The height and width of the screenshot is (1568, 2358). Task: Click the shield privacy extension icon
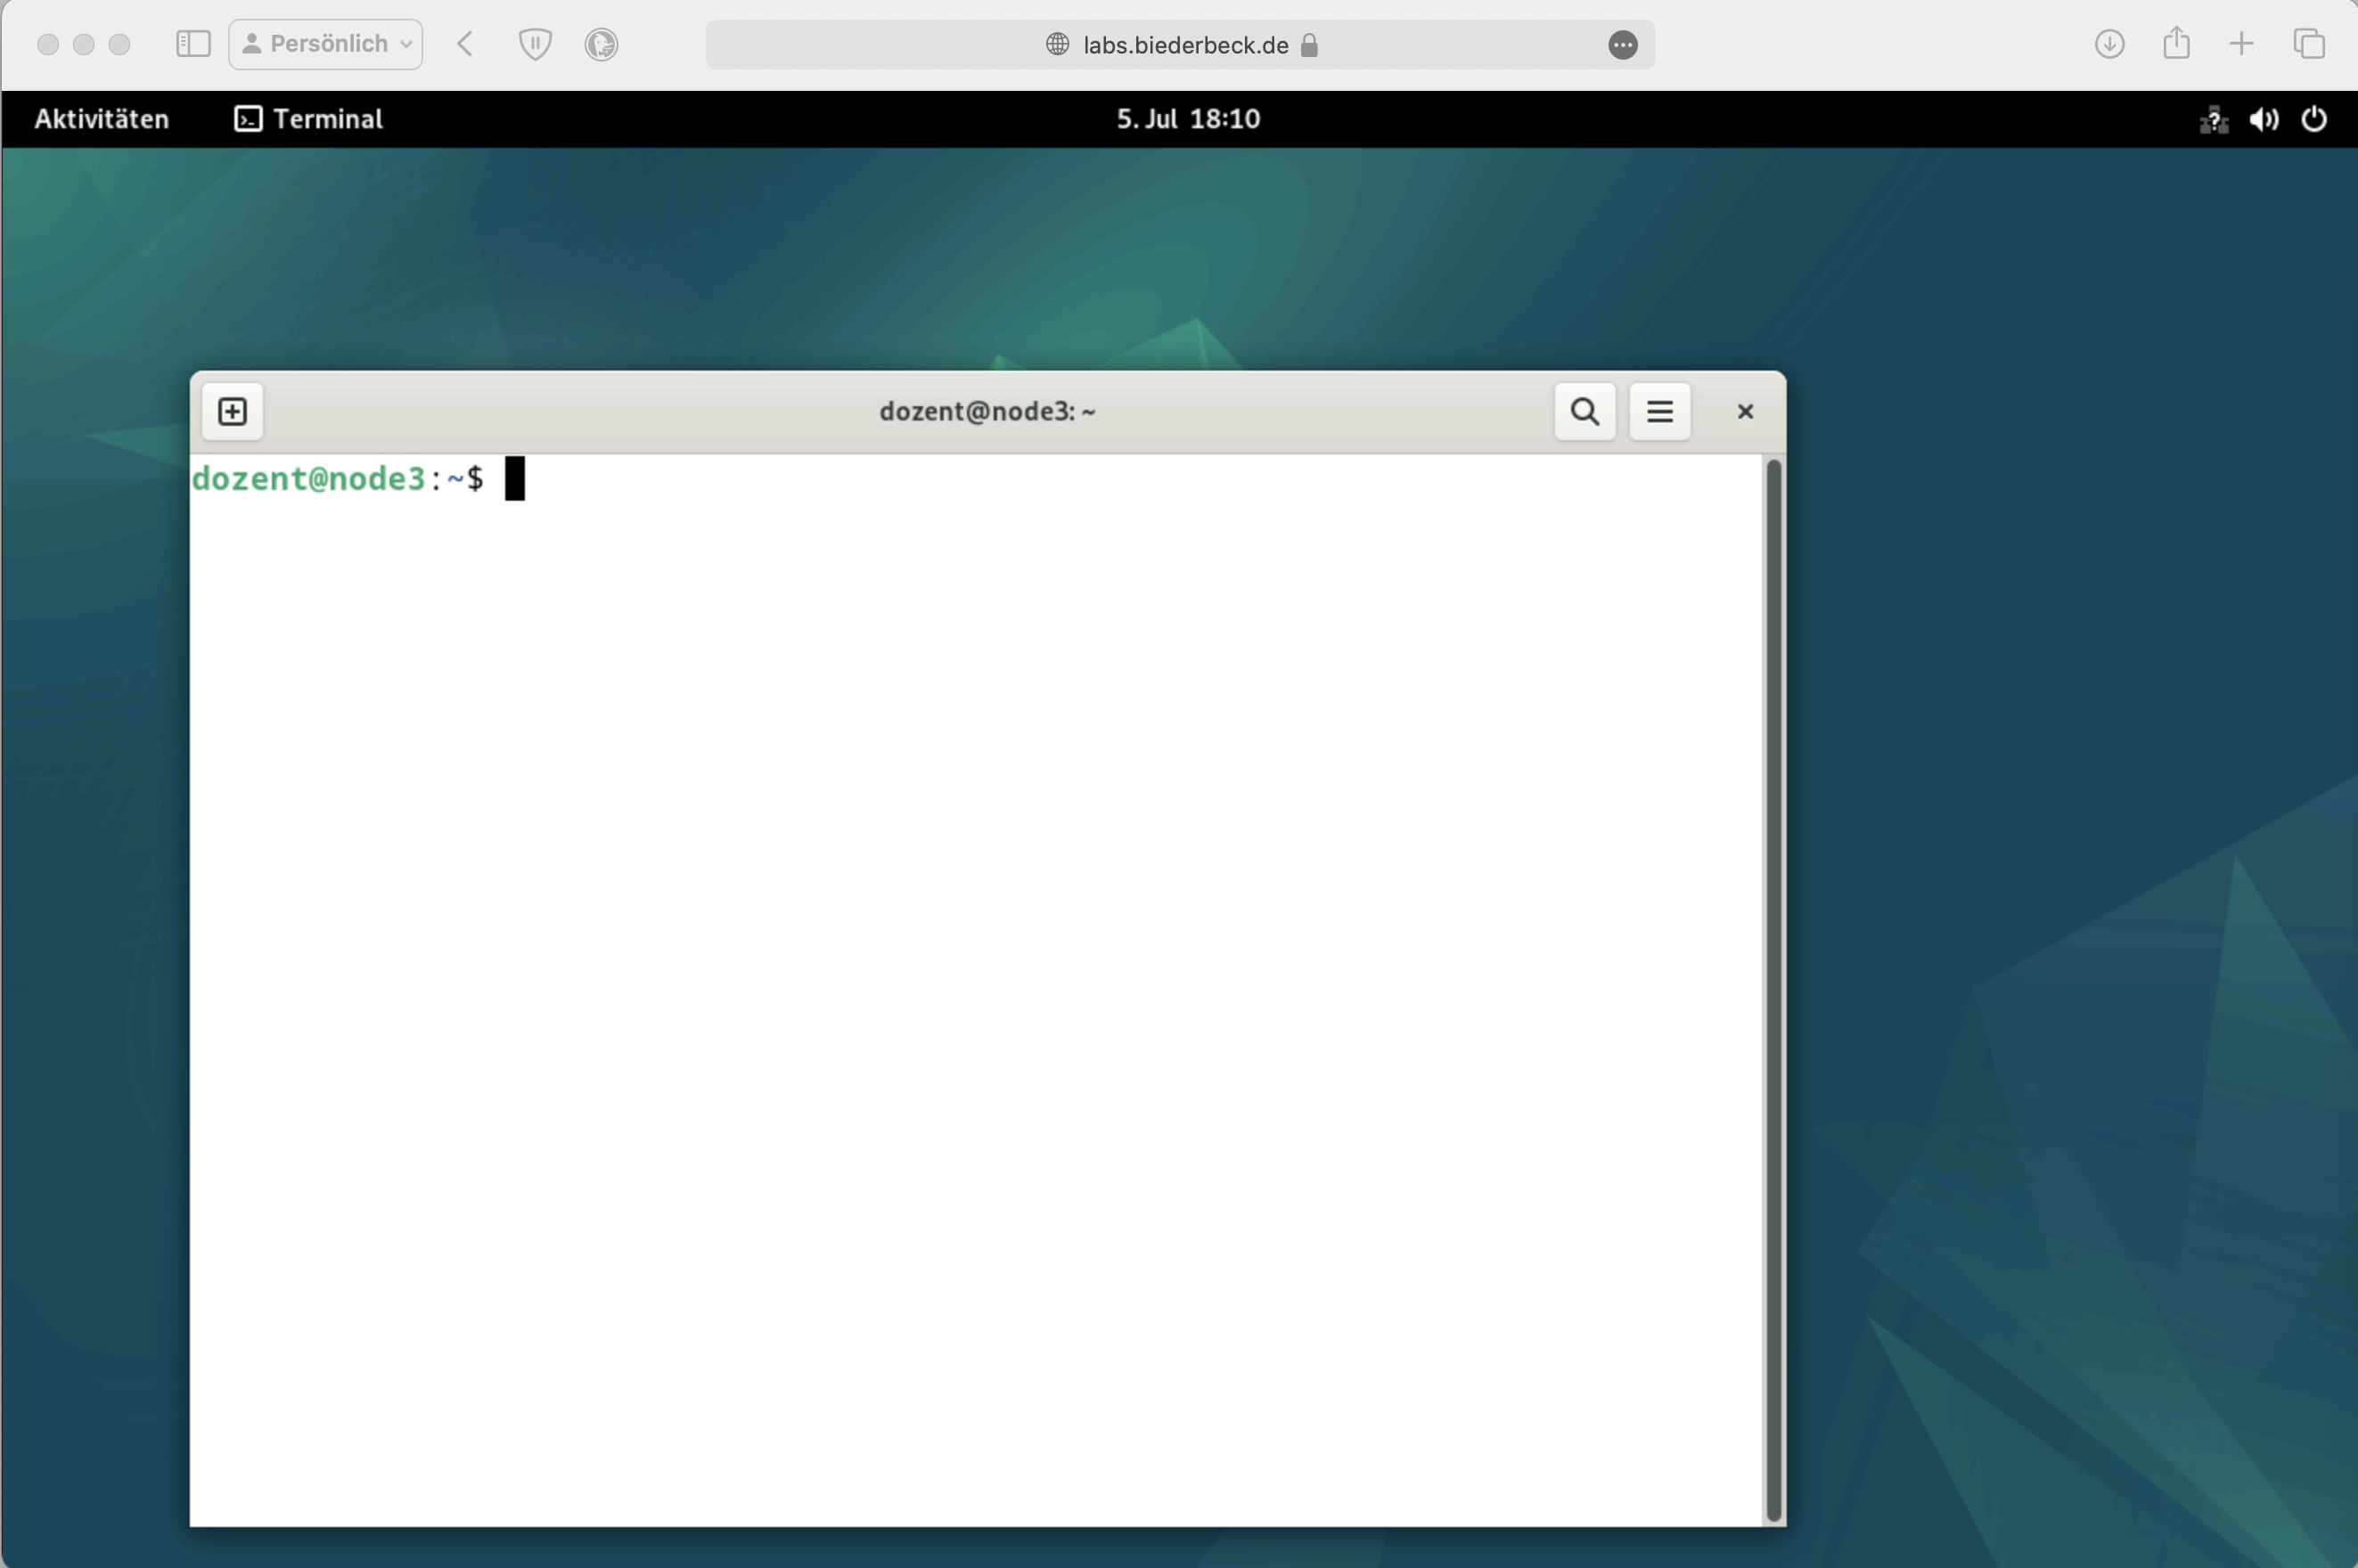(535, 44)
